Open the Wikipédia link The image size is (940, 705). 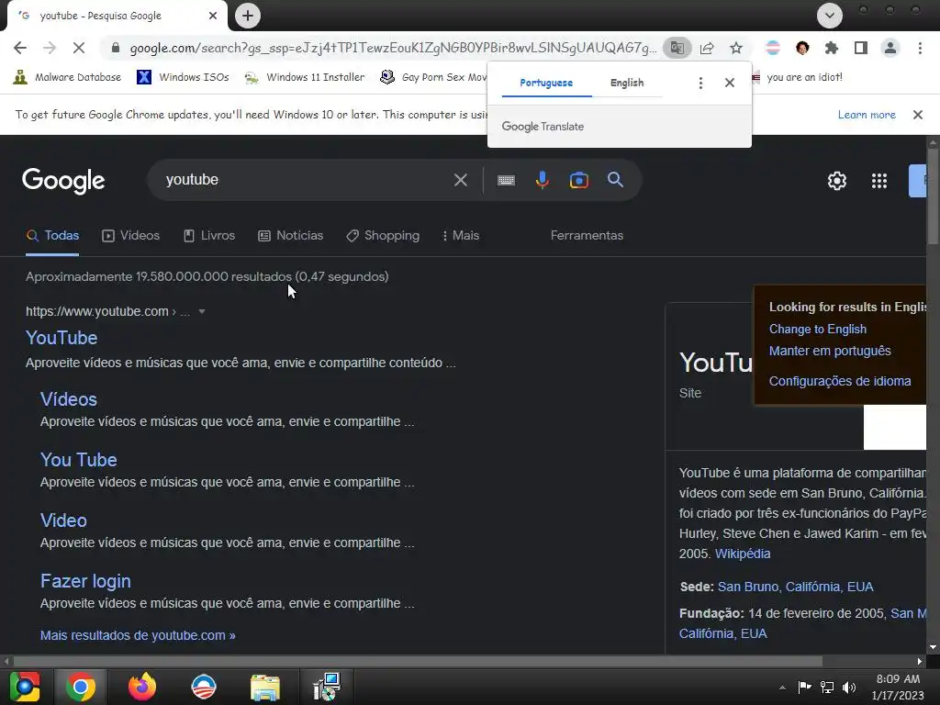[x=743, y=554]
